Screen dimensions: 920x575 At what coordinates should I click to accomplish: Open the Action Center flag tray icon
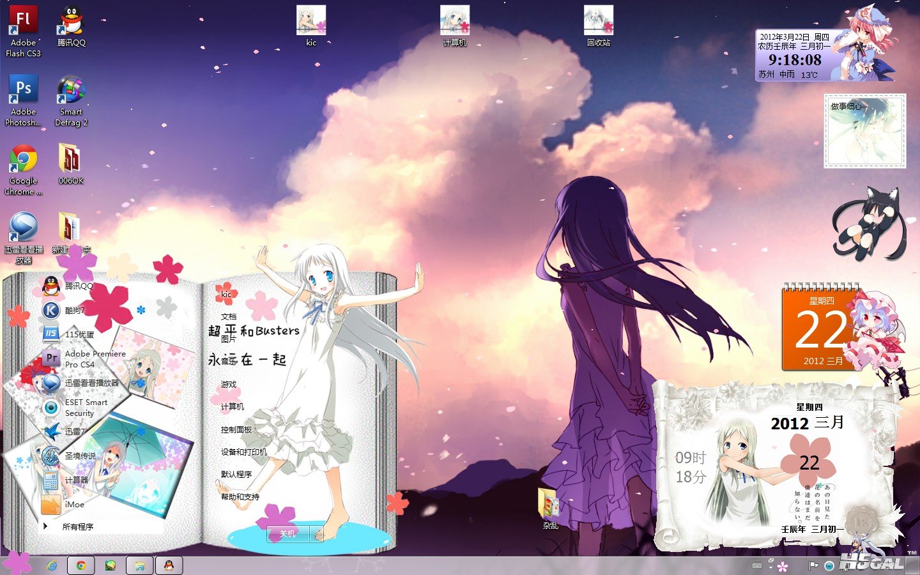click(x=813, y=565)
